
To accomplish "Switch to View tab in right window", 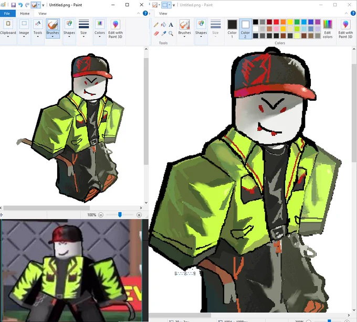I will coord(163,14).
